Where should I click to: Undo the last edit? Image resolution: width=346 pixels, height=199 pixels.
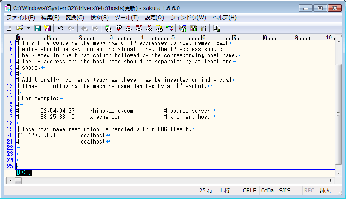coord(61,28)
